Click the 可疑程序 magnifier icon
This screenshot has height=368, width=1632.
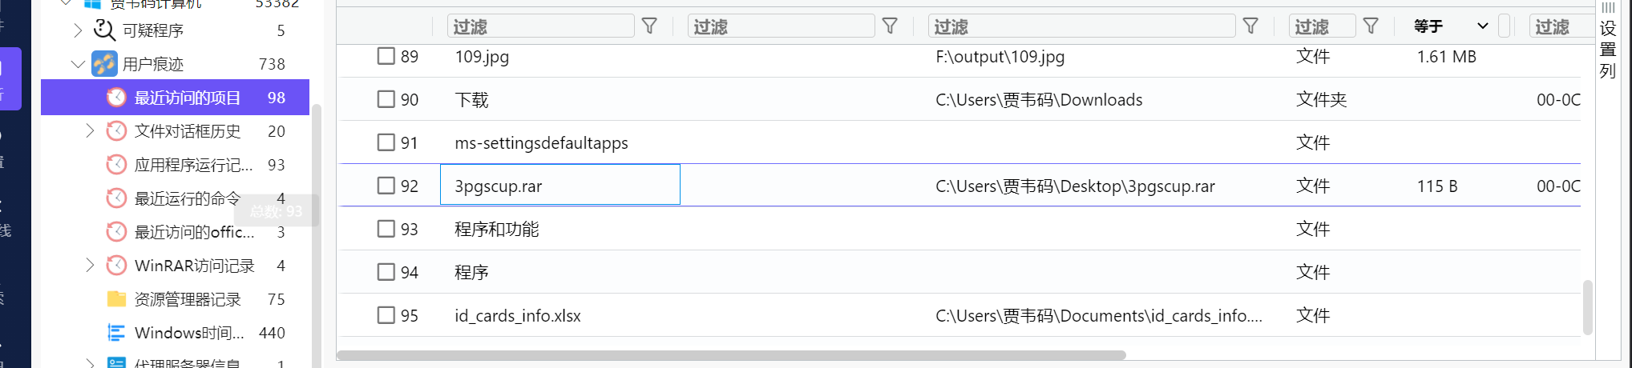pos(104,30)
